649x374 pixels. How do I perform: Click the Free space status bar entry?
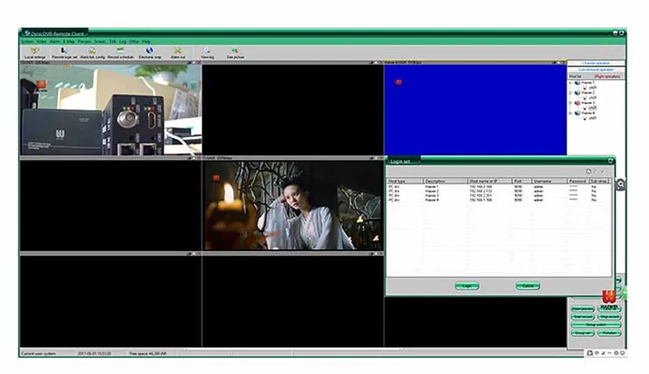[148, 353]
